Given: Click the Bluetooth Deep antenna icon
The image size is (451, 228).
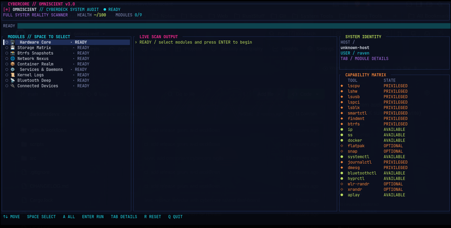Looking at the screenshot, I should (13, 80).
